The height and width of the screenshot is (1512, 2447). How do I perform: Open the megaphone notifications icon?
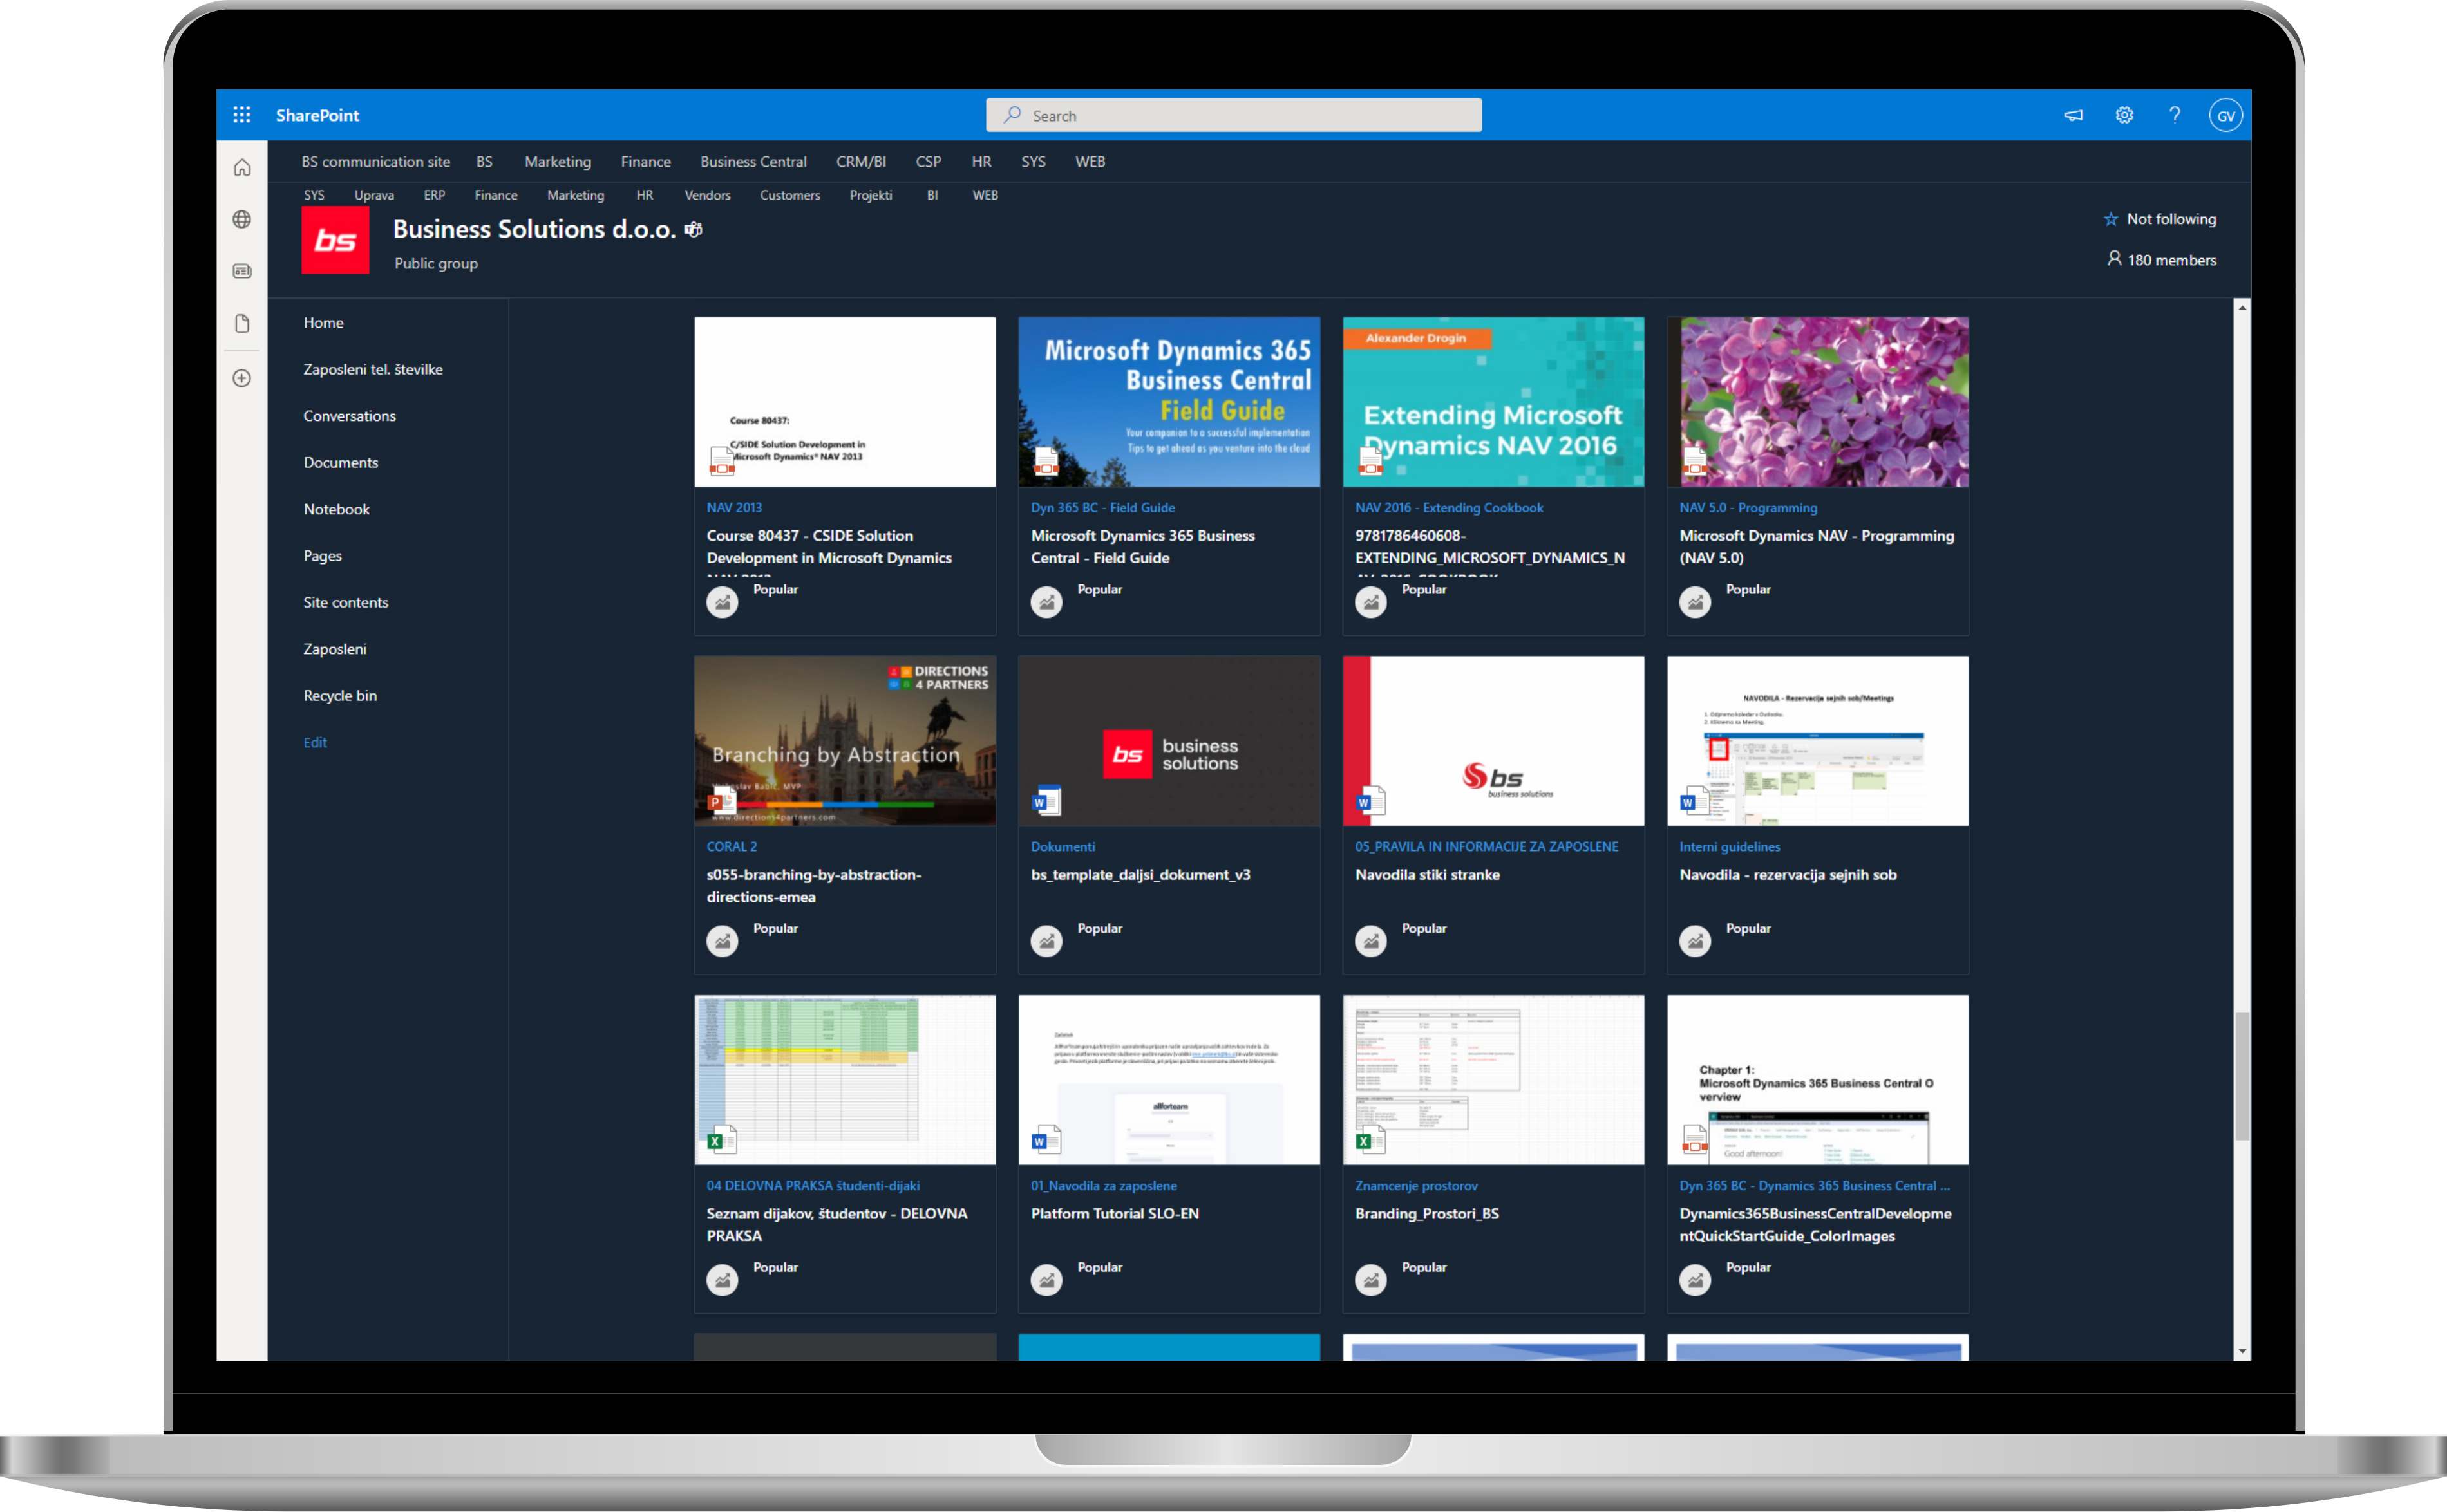[2074, 115]
